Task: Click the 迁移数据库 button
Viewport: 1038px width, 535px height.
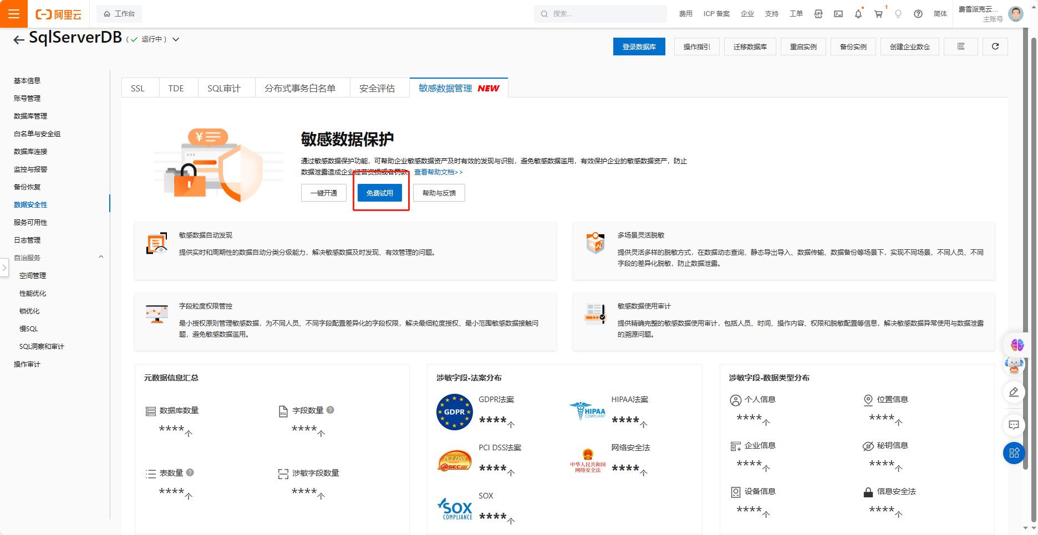Action: 750,47
